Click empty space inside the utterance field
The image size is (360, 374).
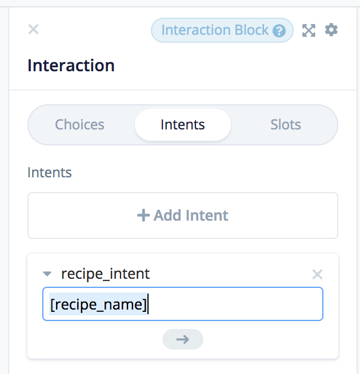[x=240, y=304]
